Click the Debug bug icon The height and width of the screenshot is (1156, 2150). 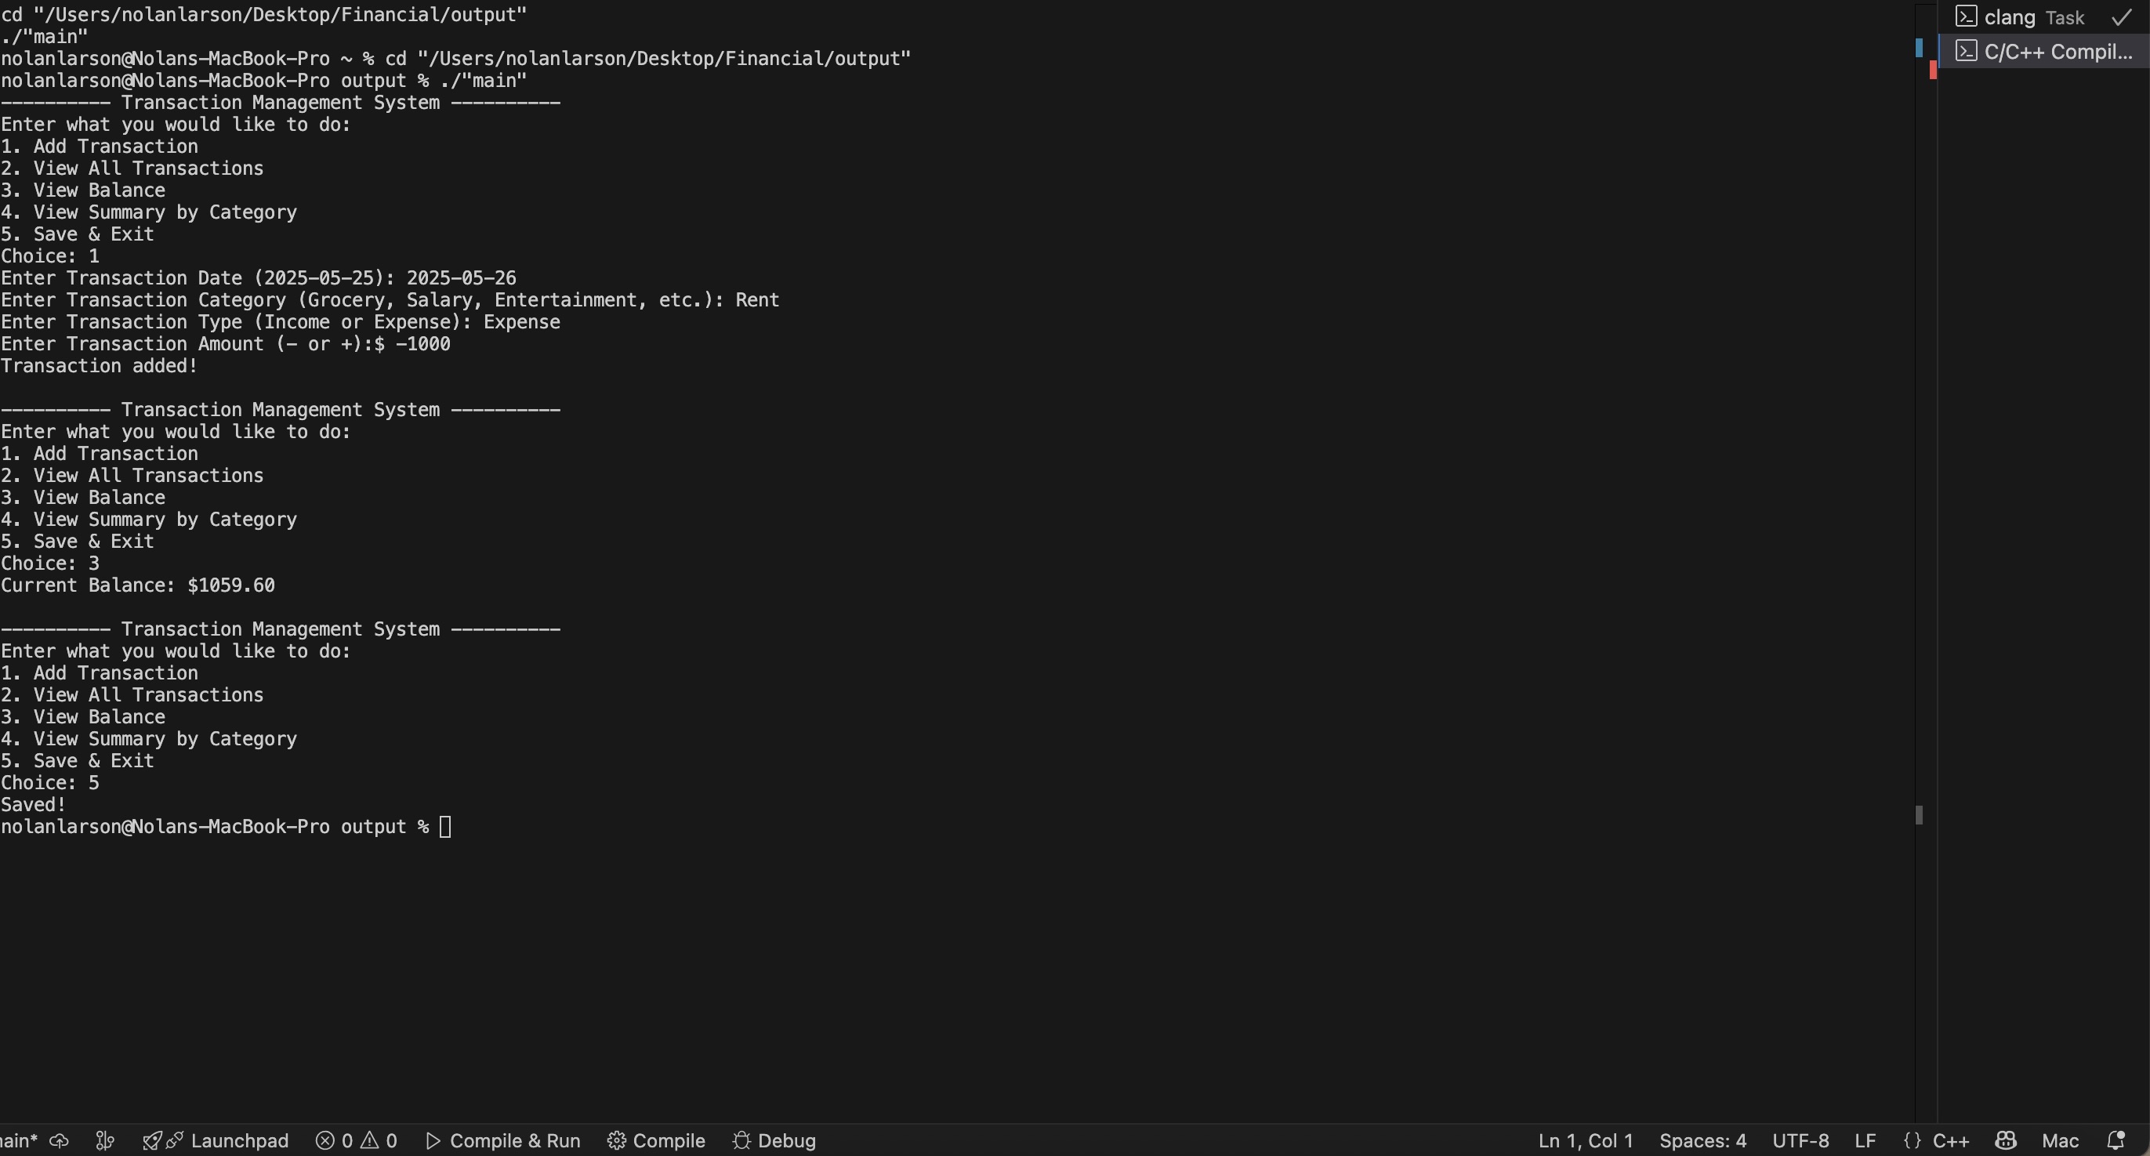741,1141
